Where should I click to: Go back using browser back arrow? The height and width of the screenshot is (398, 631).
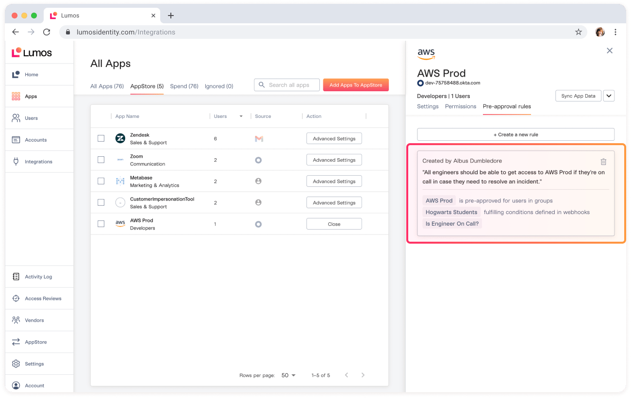coord(16,32)
